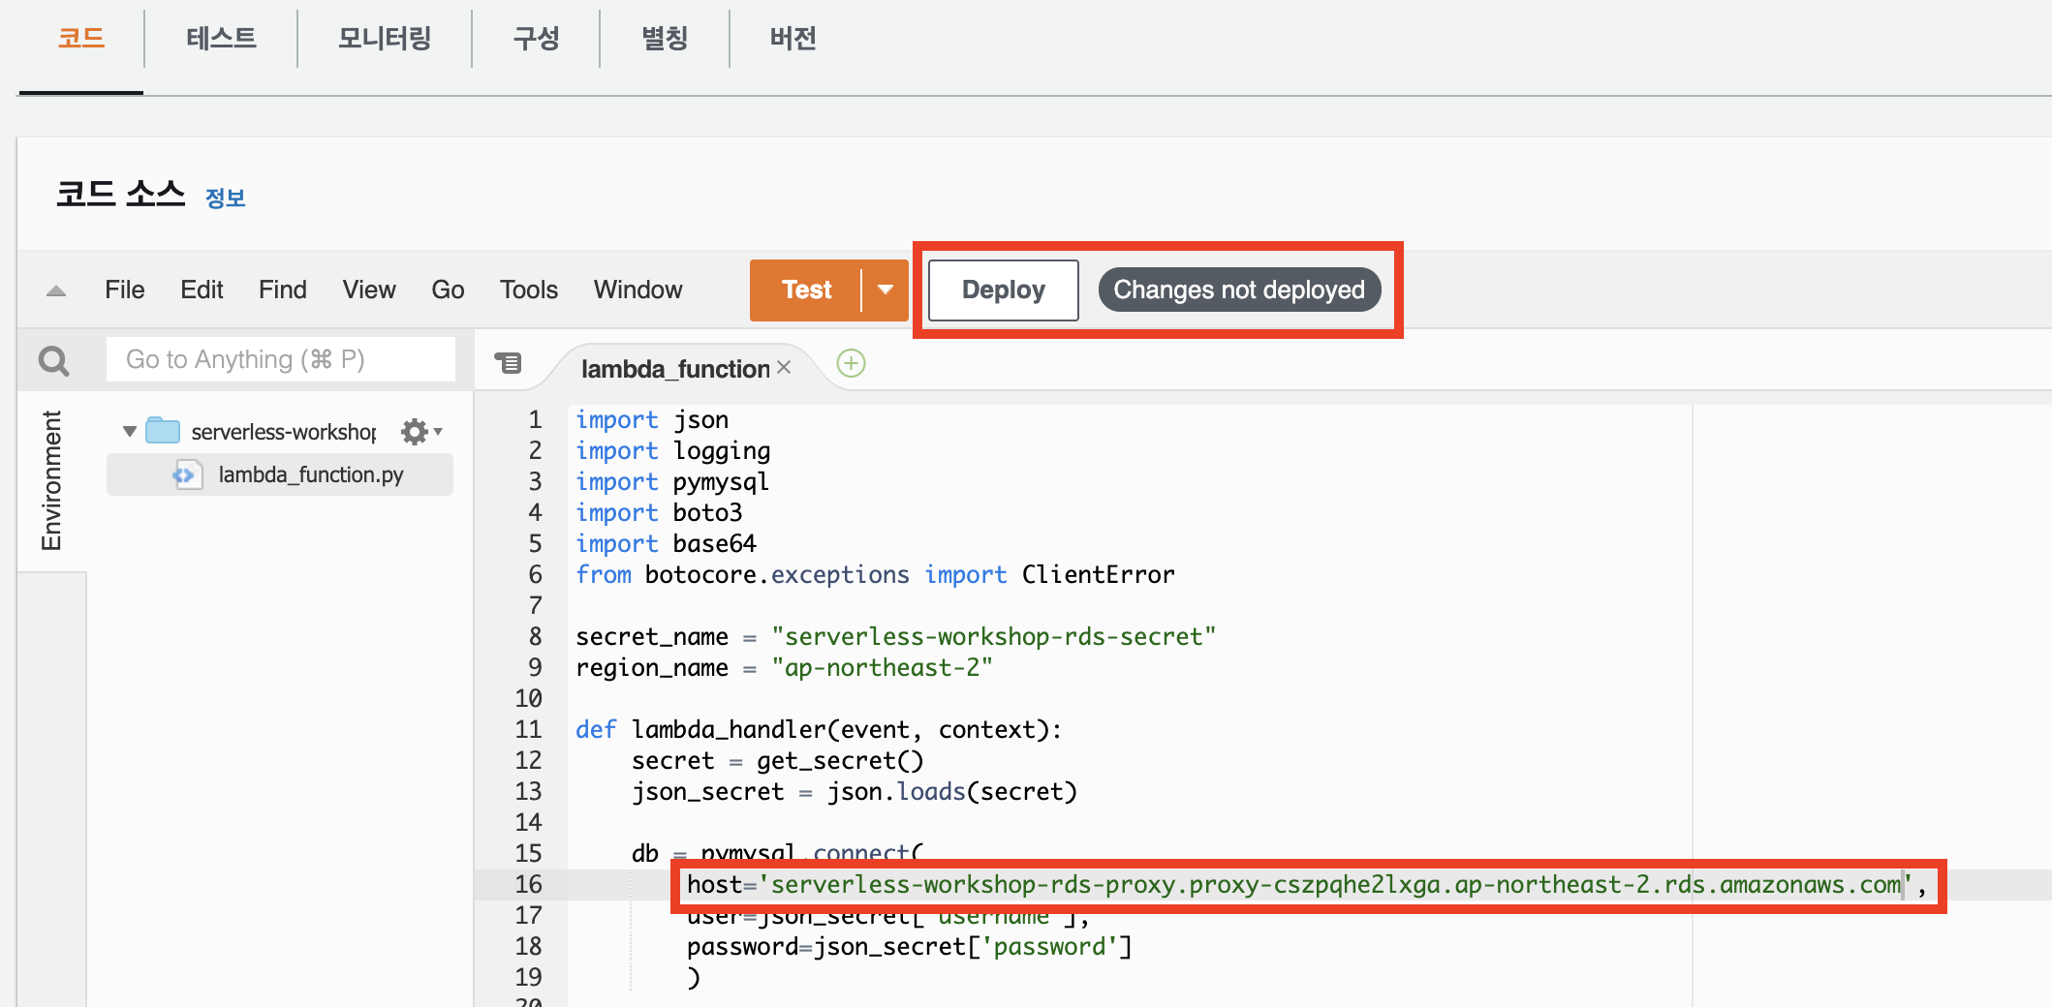Open the View menu
2052x1007 pixels.
pos(369,290)
